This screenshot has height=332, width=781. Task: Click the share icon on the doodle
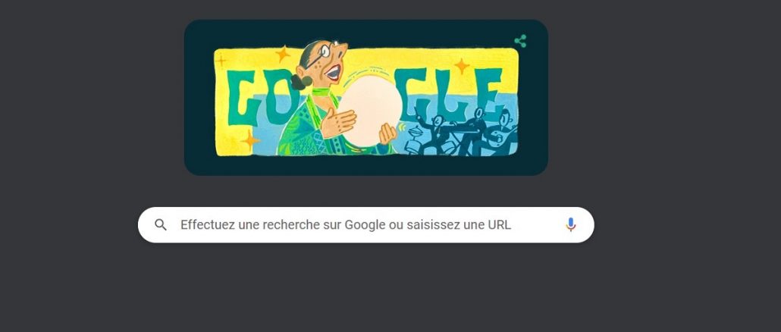pos(520,42)
